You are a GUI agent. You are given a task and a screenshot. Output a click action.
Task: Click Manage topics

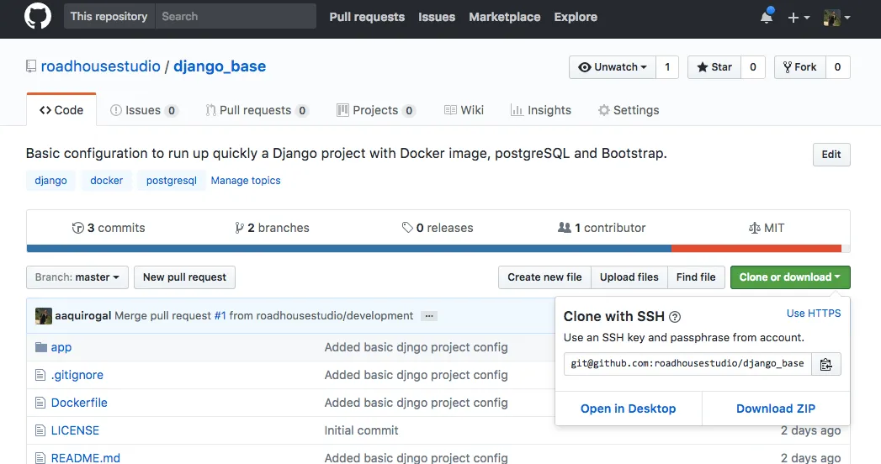tap(246, 181)
